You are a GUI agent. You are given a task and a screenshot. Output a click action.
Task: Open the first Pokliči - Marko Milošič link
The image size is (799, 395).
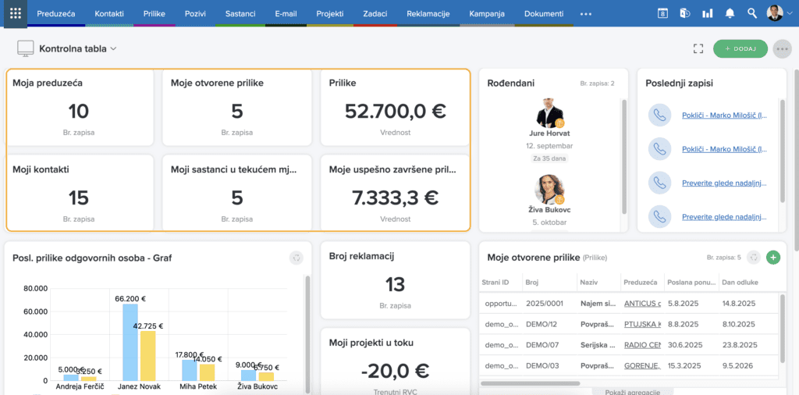(x=725, y=116)
